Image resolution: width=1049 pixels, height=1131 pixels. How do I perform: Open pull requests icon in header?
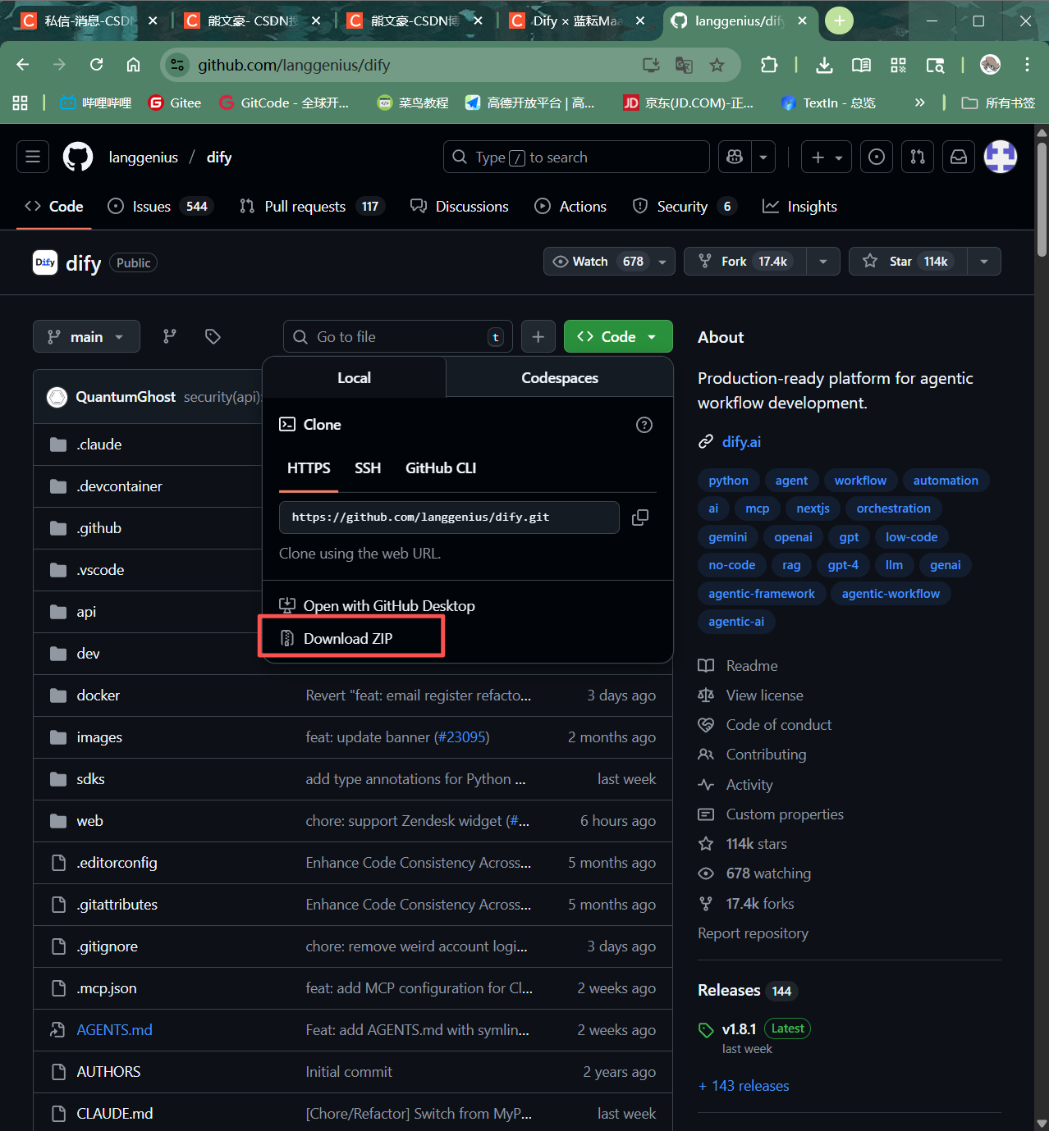pyautogui.click(x=918, y=157)
